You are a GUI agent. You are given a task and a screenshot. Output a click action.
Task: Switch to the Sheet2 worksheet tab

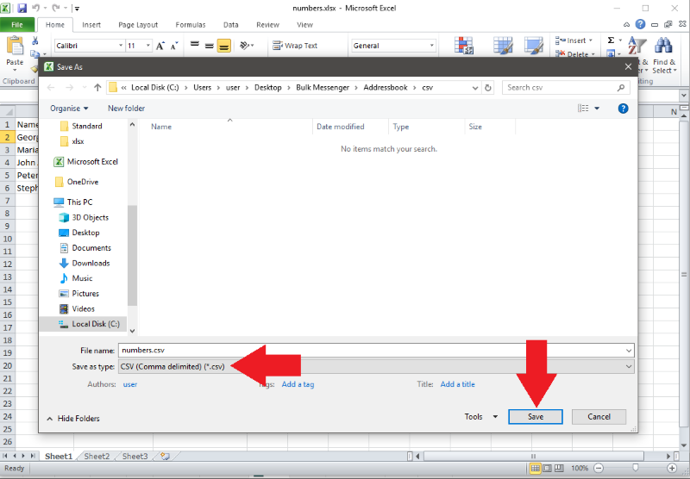(97, 457)
